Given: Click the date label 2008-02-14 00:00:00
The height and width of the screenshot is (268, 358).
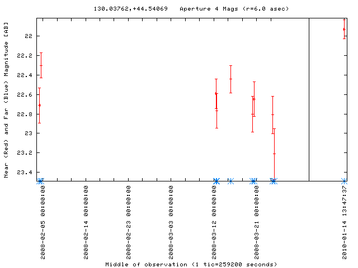Looking at the screenshot, I should point(86,222).
